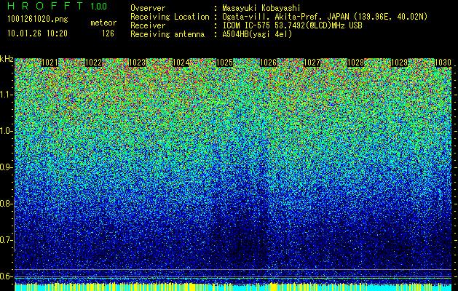Click the yellow signal level bar strip
The width and height of the screenshot is (458, 291).
click(x=233, y=287)
